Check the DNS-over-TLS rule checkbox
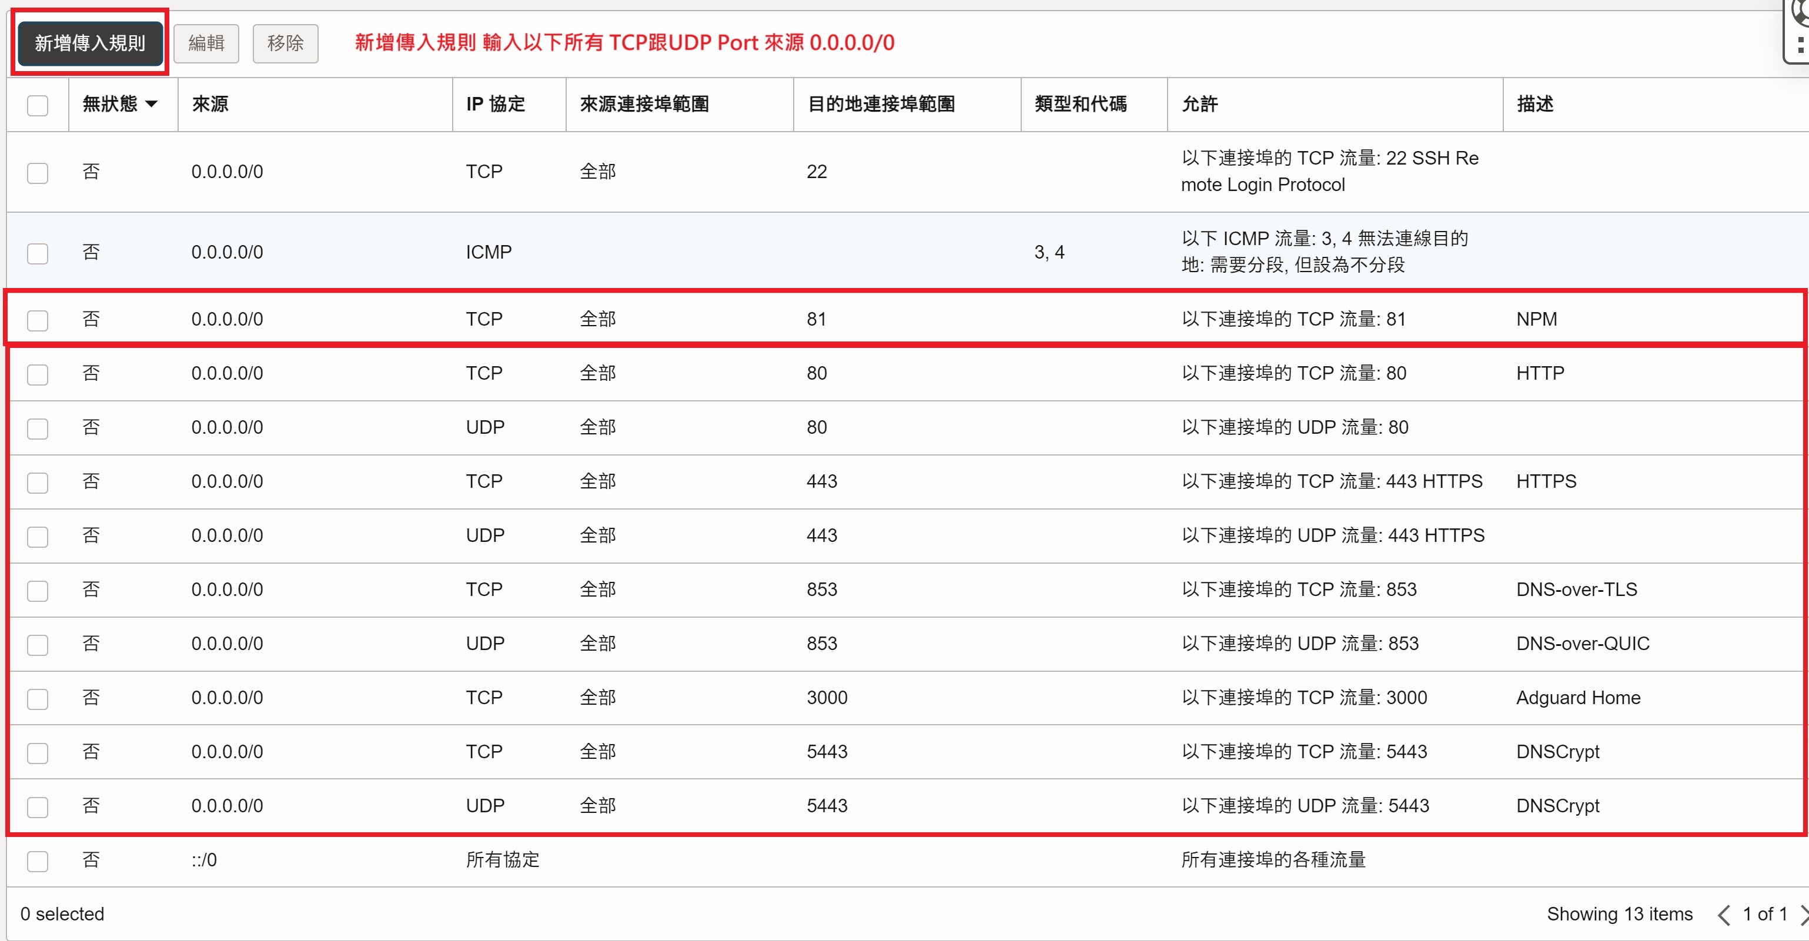Image resolution: width=1809 pixels, height=941 pixels. click(x=38, y=591)
